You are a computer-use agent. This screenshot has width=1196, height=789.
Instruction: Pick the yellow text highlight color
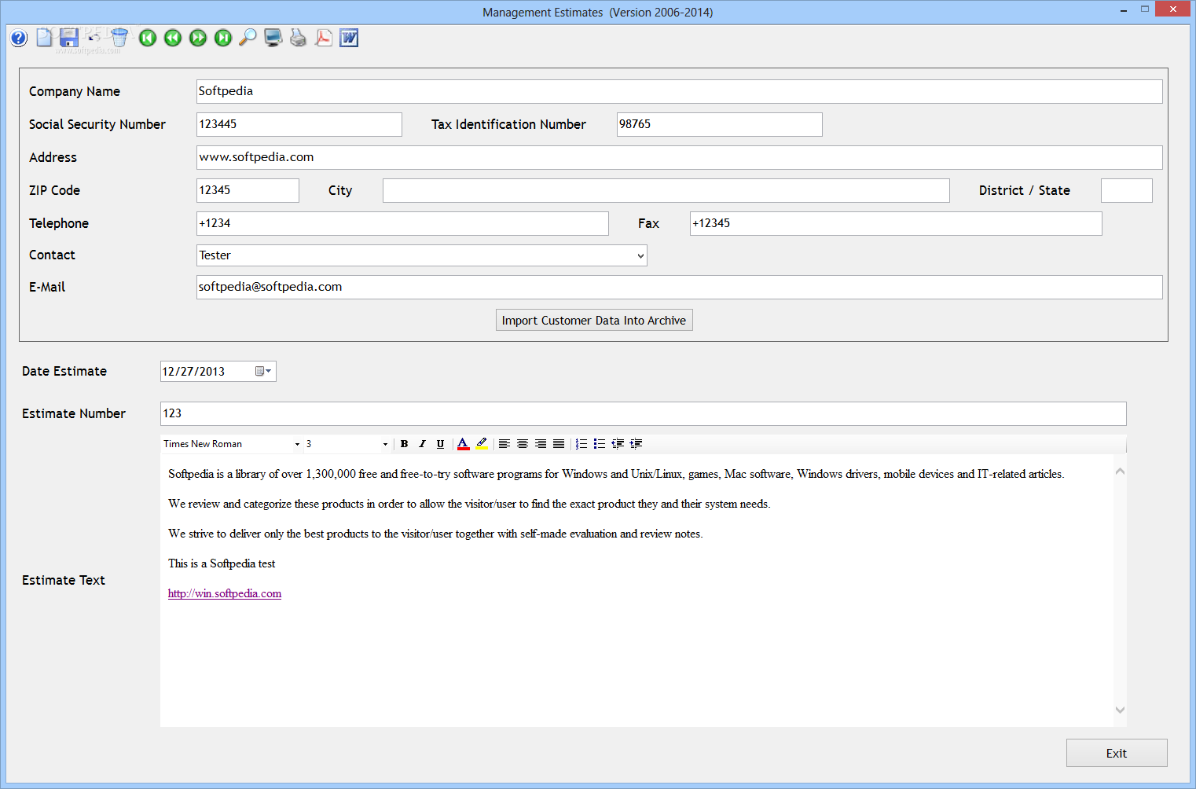click(x=482, y=444)
